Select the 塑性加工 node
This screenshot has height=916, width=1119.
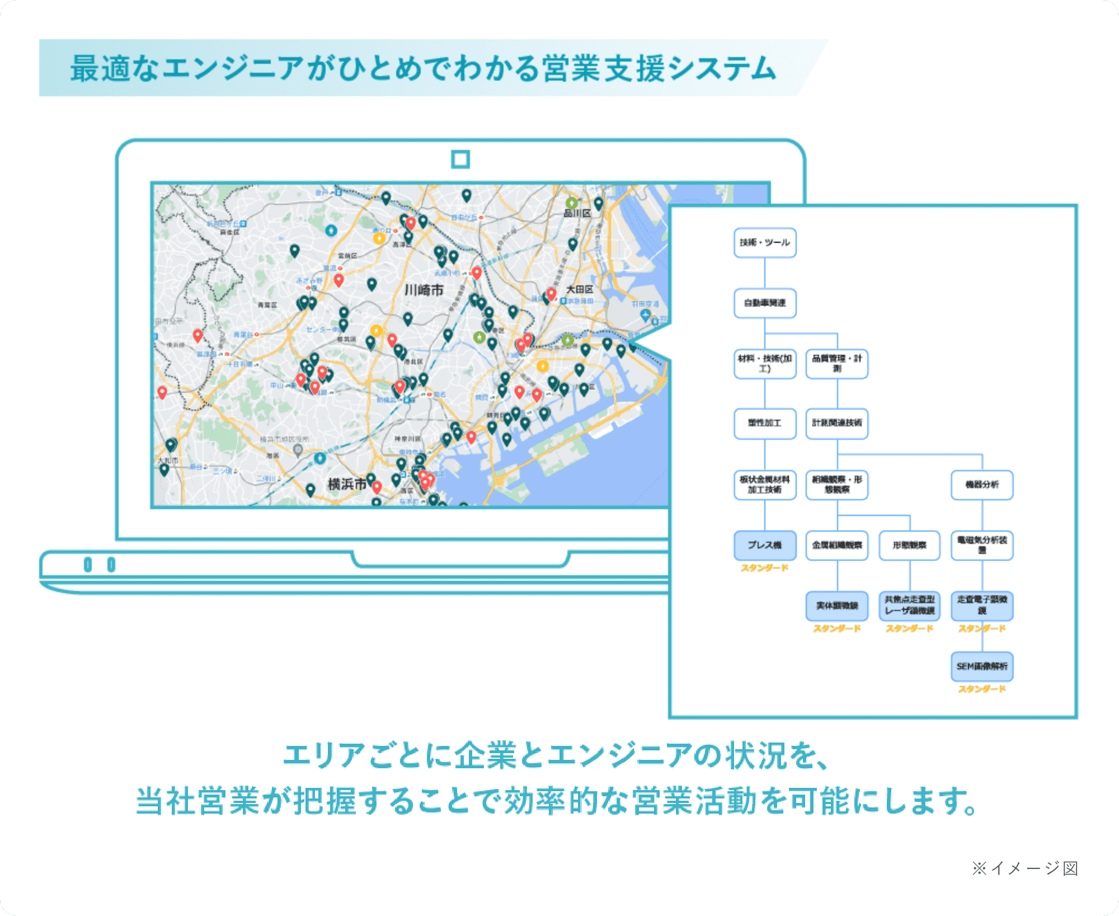click(x=764, y=424)
